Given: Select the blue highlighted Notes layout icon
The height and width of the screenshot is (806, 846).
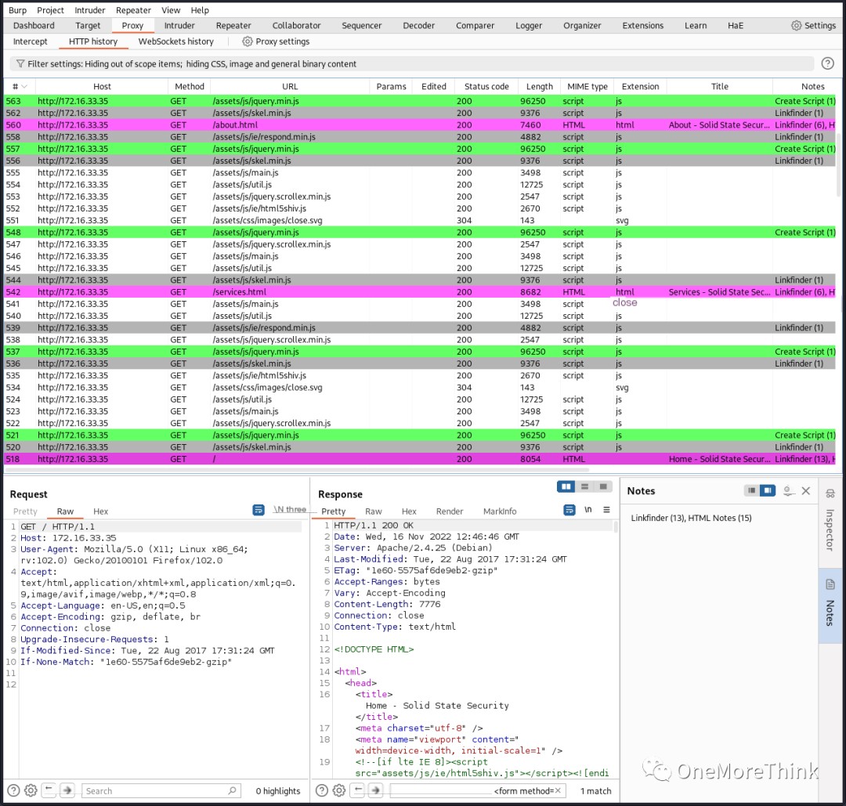Looking at the screenshot, I should (x=767, y=490).
